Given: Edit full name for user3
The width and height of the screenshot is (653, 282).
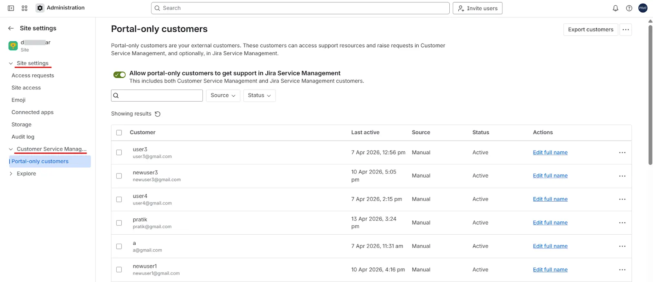Looking at the screenshot, I should [x=550, y=153].
